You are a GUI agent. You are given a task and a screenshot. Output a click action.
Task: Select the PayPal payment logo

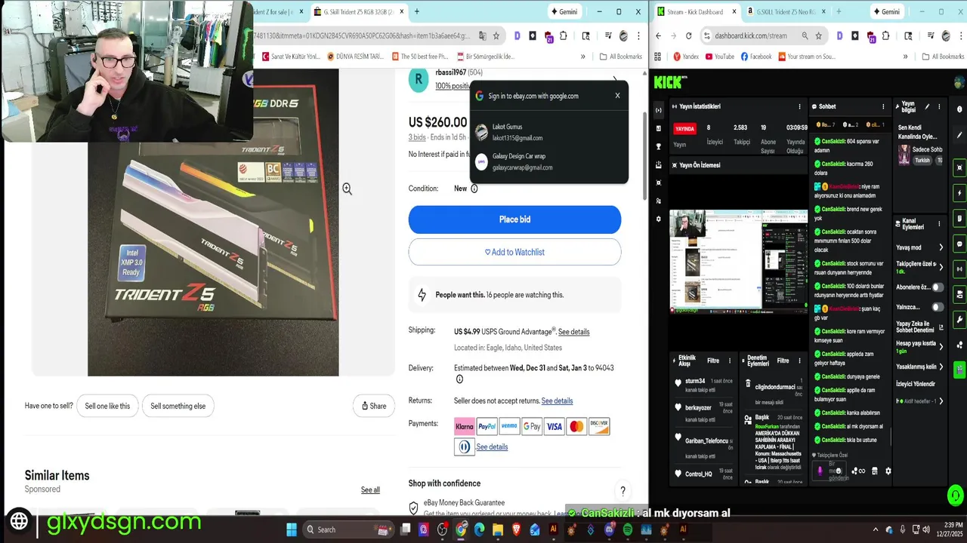[x=487, y=427]
